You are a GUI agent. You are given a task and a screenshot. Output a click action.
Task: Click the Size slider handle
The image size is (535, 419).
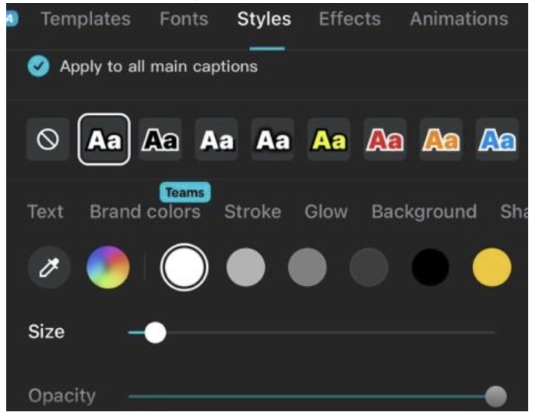click(155, 333)
